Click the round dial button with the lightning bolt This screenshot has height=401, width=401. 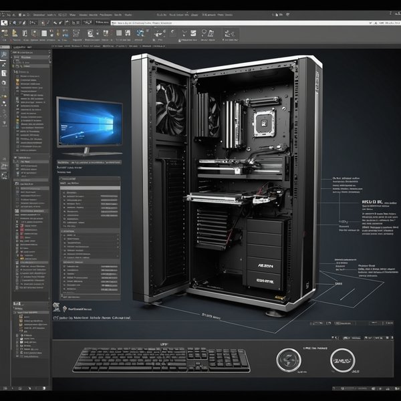[289, 360]
